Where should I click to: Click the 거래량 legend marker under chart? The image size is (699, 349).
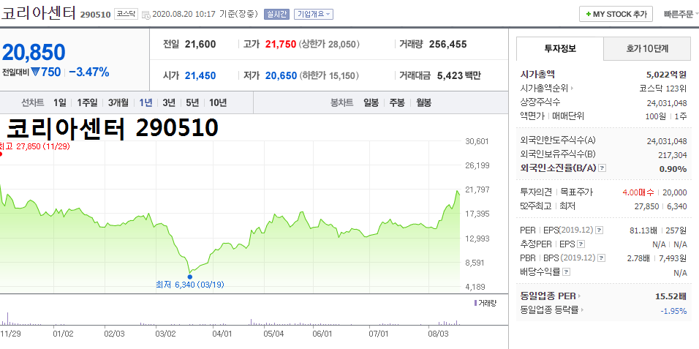pos(476,303)
